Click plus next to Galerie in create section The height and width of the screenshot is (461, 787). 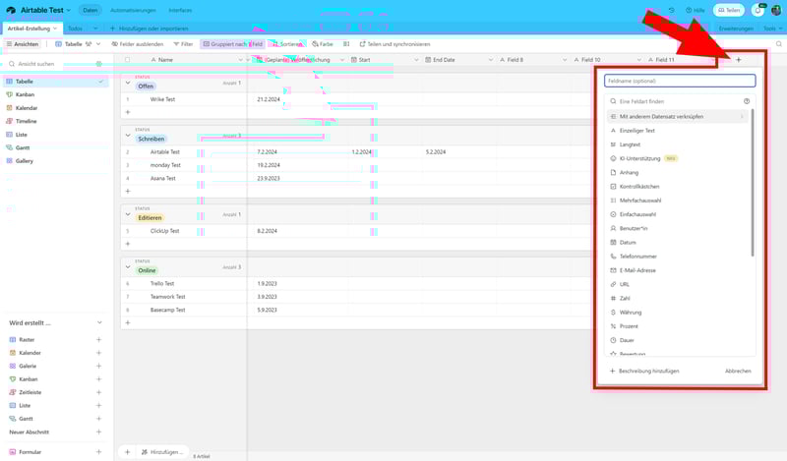[98, 366]
